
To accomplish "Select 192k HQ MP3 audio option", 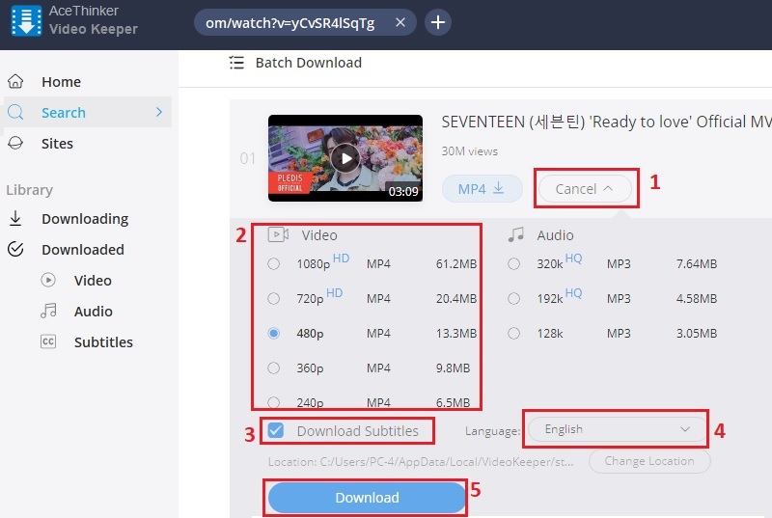I will pyautogui.click(x=514, y=299).
